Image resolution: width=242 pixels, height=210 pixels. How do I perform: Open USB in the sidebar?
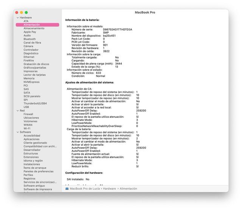pyautogui.click(x=26, y=107)
